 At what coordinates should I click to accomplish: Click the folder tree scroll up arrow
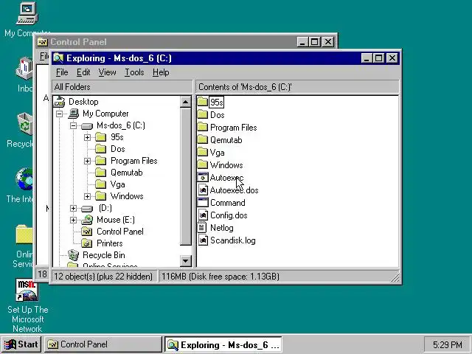pos(186,102)
